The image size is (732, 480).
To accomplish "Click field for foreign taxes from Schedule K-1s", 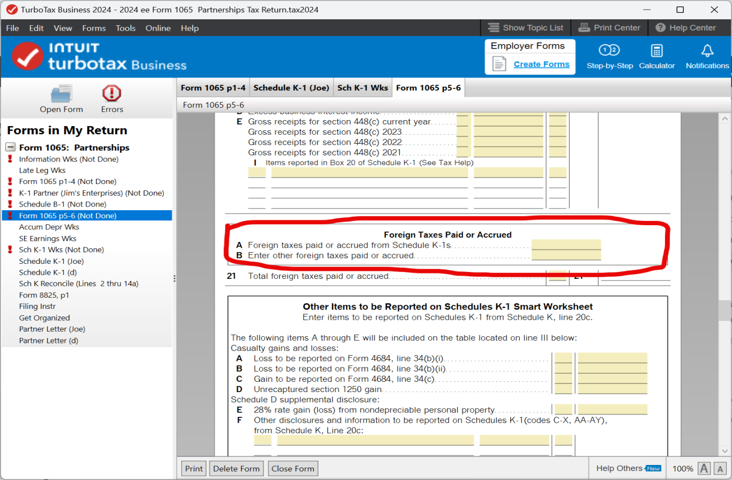I will 566,245.
